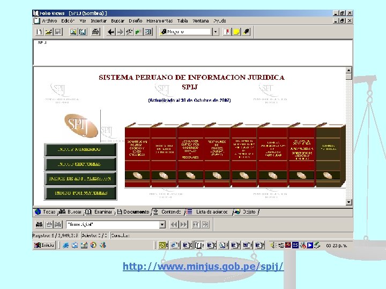
Task: Switch to the Examinar tab
Action: [x=100, y=212]
